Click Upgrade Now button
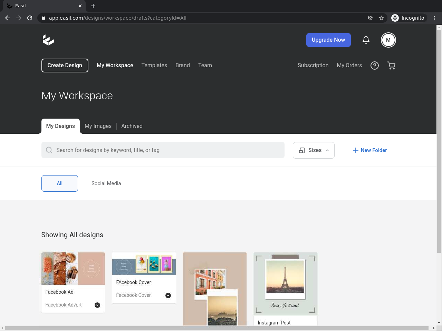 click(x=328, y=40)
